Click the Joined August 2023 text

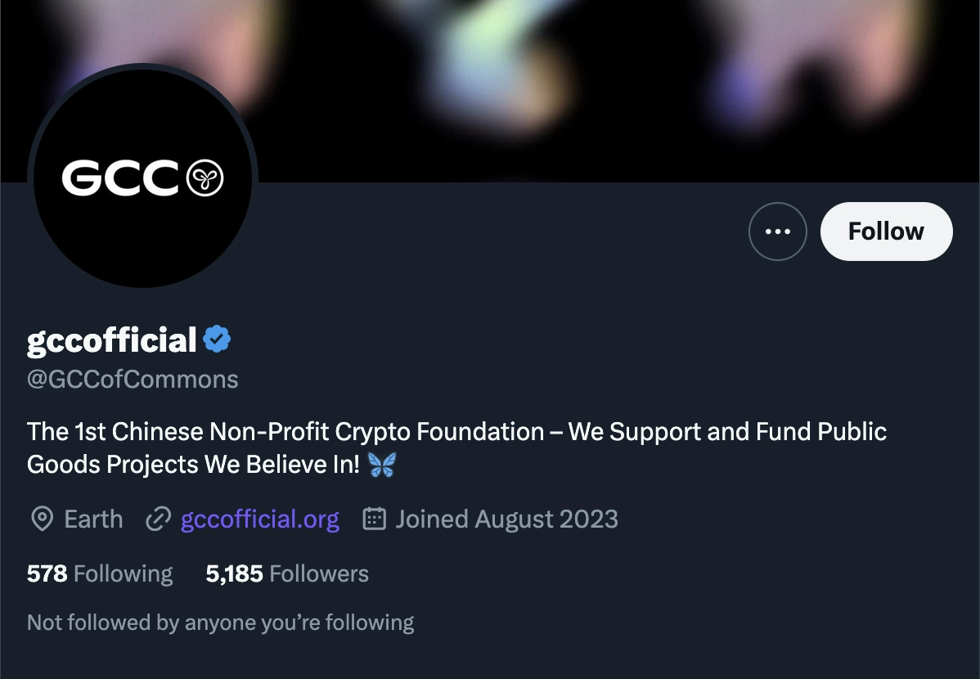[x=506, y=519]
